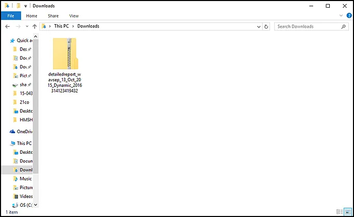Click the quick access star icon
Viewport: 354px width, 217px height.
point(12,41)
